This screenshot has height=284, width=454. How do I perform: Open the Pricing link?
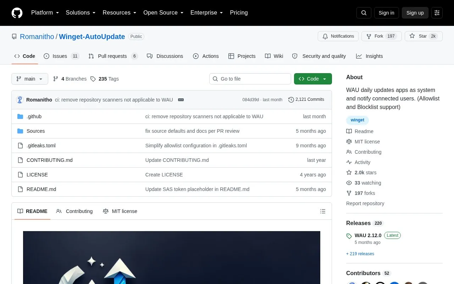[x=239, y=13]
